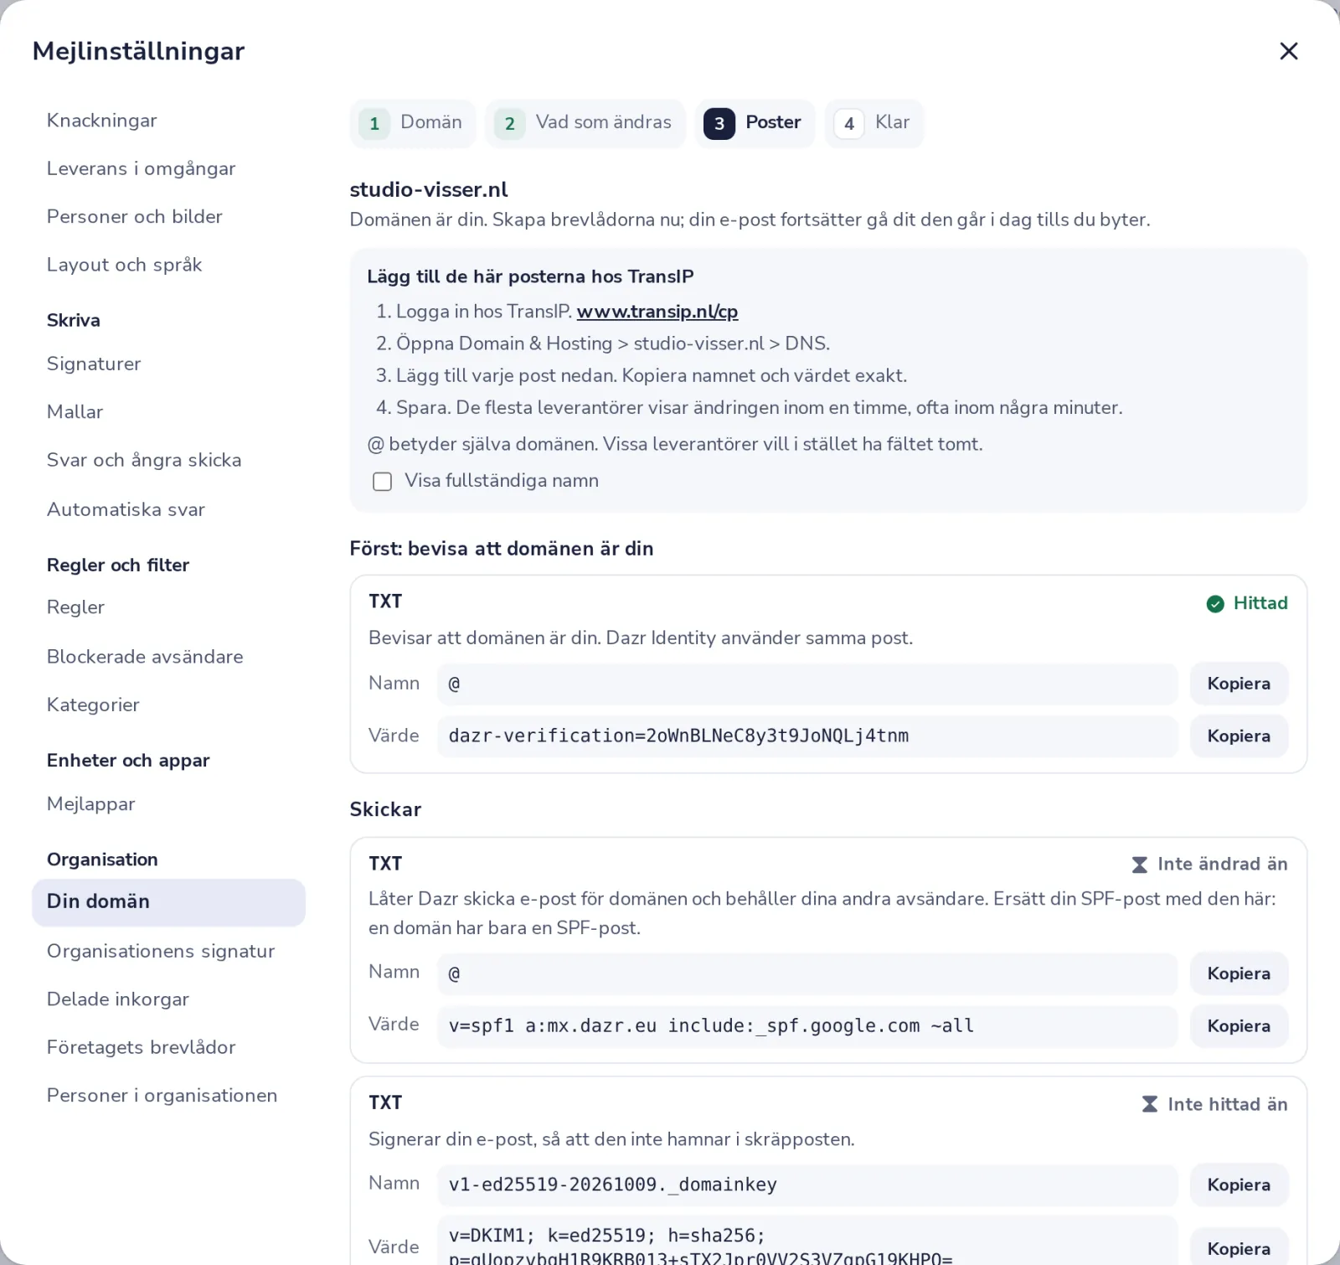Click the hourglass icon beside Inte ändrad än
The height and width of the screenshot is (1265, 1340).
point(1140,865)
